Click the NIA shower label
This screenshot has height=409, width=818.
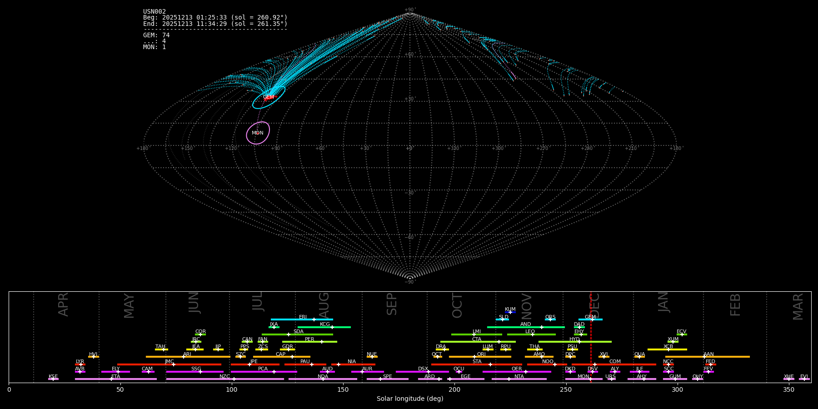pos(352,362)
